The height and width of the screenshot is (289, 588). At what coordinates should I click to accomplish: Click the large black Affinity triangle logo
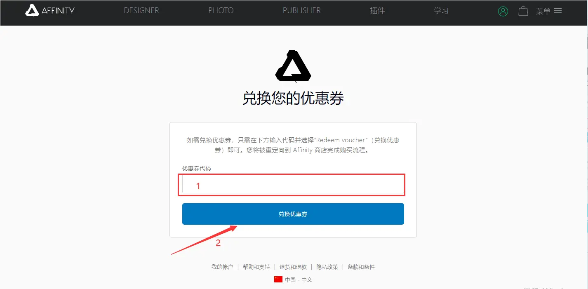pyautogui.click(x=293, y=65)
